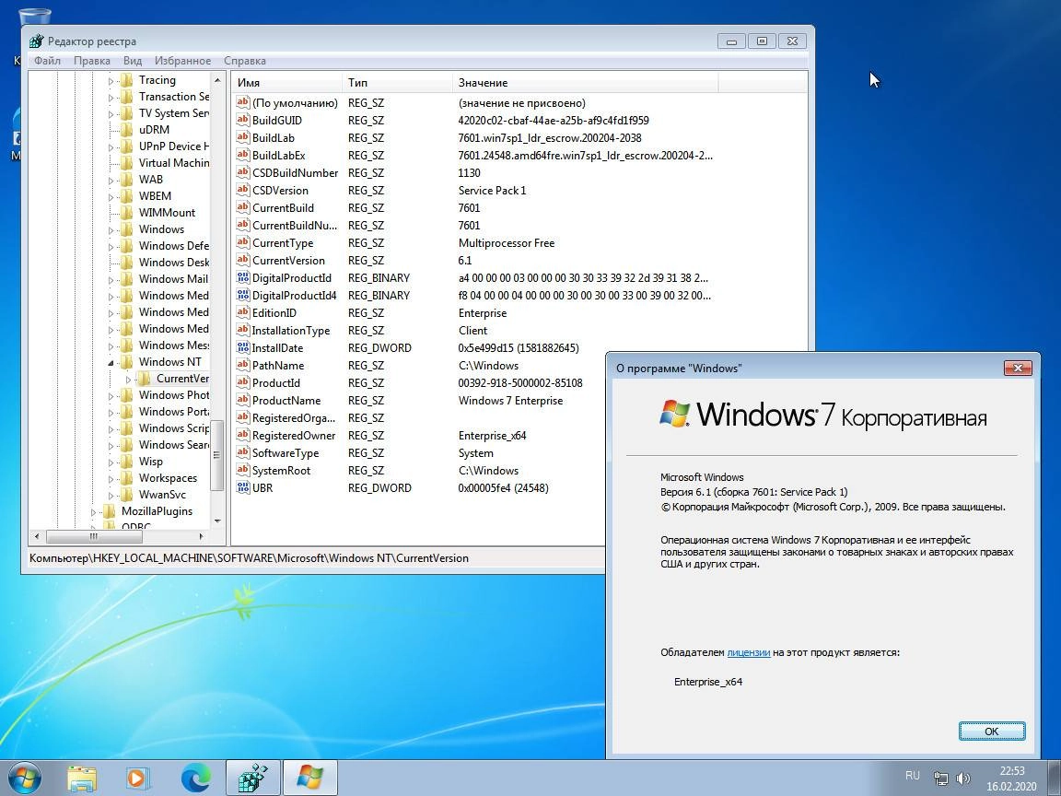
Task: Expand the Wisp key
Action: click(111, 462)
